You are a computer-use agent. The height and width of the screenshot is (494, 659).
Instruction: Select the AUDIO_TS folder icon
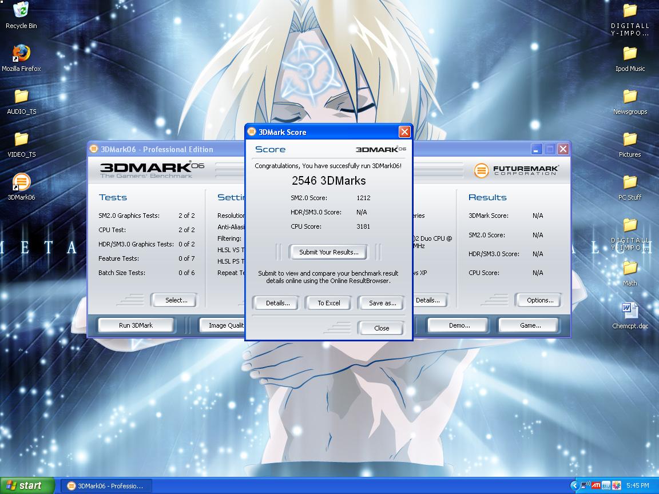tap(21, 102)
